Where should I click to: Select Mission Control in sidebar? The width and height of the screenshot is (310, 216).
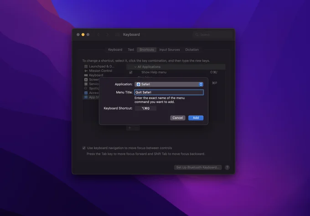[x=100, y=71]
